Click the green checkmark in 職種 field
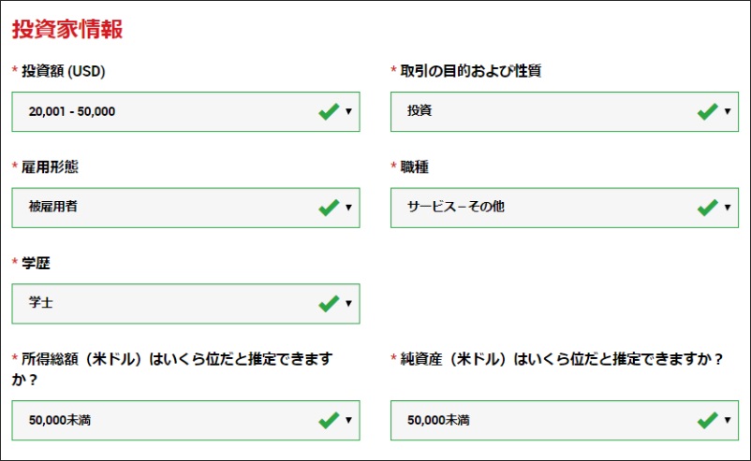 coord(708,208)
